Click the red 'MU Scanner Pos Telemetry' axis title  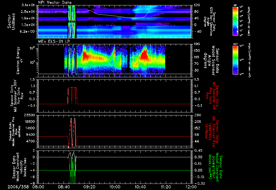(212, 131)
